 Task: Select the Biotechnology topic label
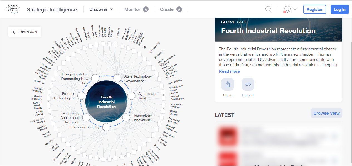tap(58, 155)
